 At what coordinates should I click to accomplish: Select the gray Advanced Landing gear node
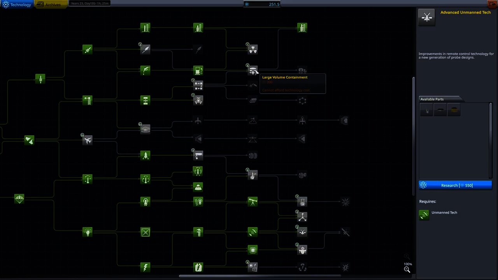[x=198, y=156]
